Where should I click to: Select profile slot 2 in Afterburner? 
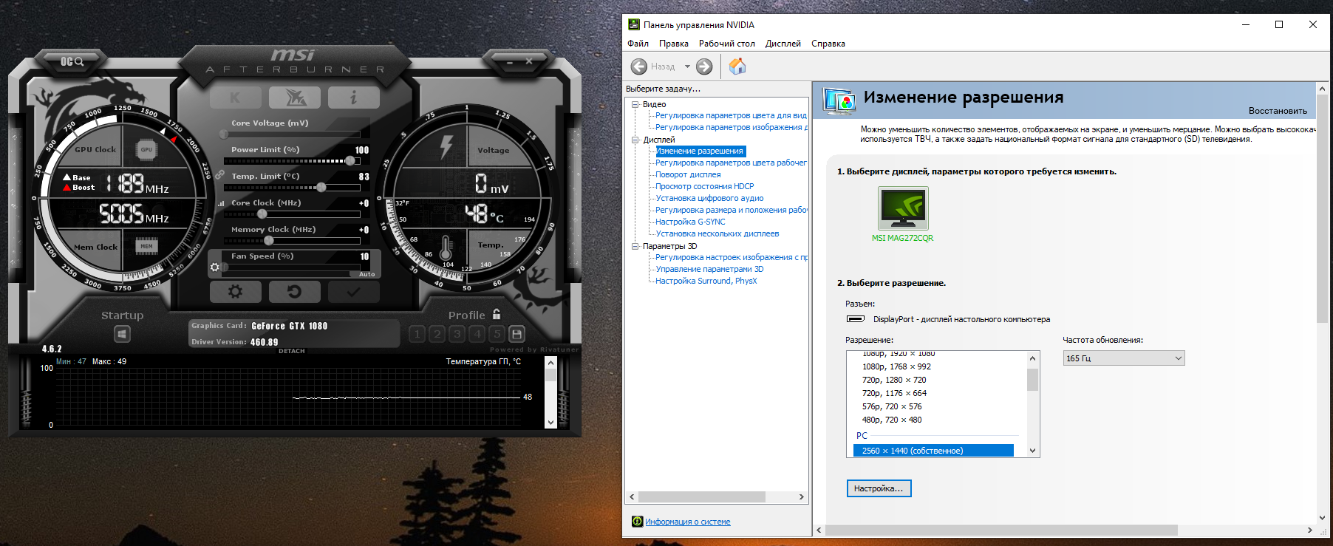(437, 334)
